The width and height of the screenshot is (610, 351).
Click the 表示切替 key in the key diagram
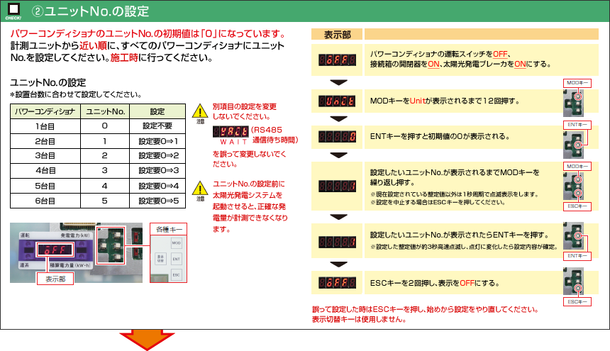point(160,259)
